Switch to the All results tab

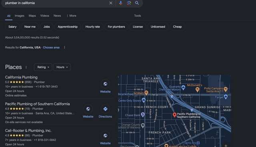coord(9,16)
